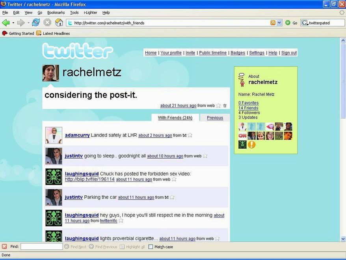Image resolution: width=346 pixels, height=260 pixels.
Task: Star laughingsquid's forbidden video tweet
Action: click(x=174, y=179)
